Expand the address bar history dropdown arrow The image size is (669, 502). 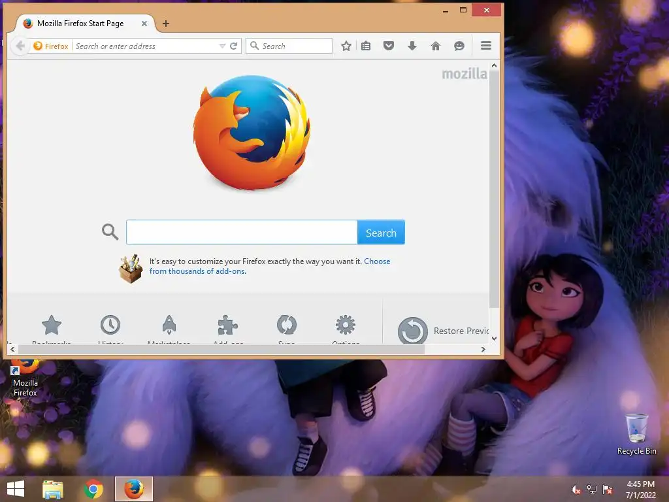pos(222,46)
